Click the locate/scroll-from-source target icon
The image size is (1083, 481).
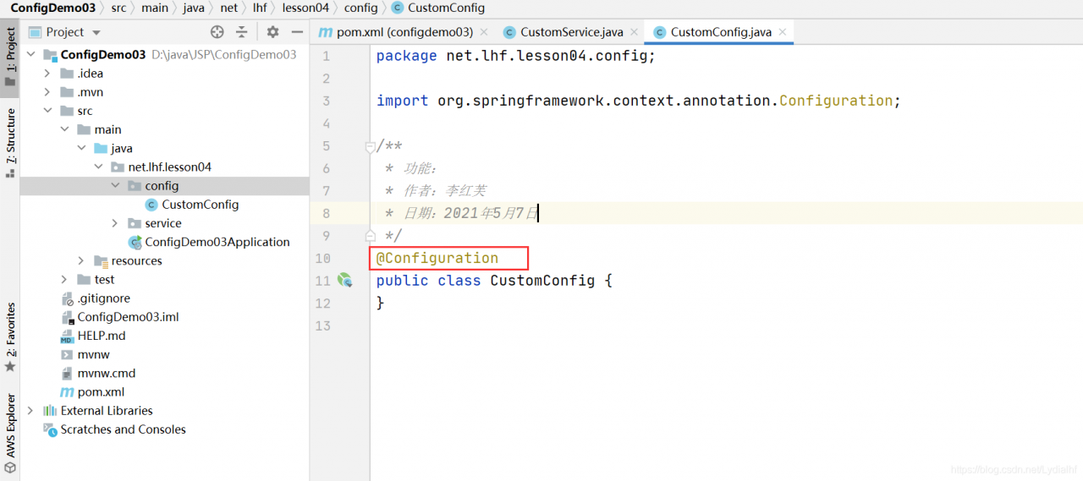click(217, 32)
